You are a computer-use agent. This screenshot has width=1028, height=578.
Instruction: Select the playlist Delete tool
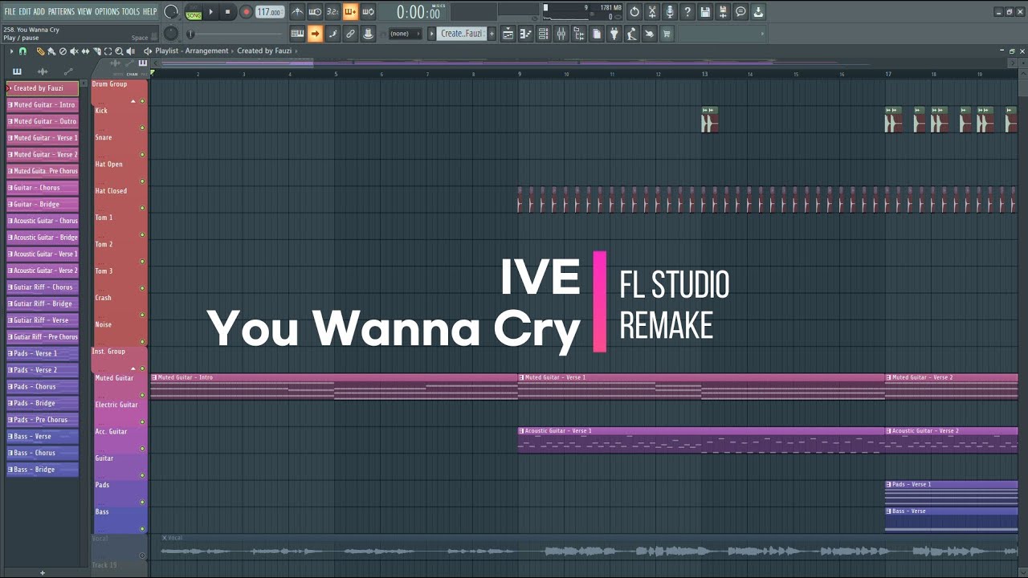click(x=63, y=51)
